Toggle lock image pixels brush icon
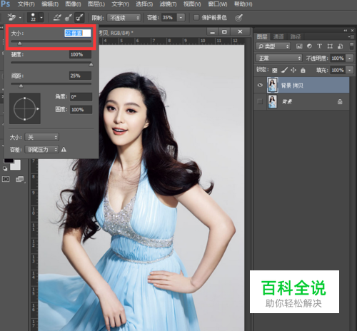 click(x=284, y=70)
